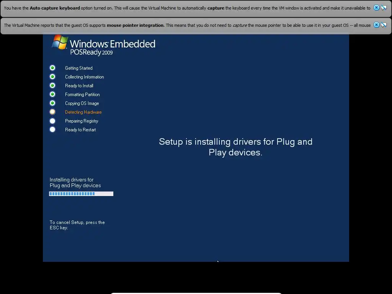Click the 'Ready to Install' step label
392x294 pixels.
(x=79, y=86)
